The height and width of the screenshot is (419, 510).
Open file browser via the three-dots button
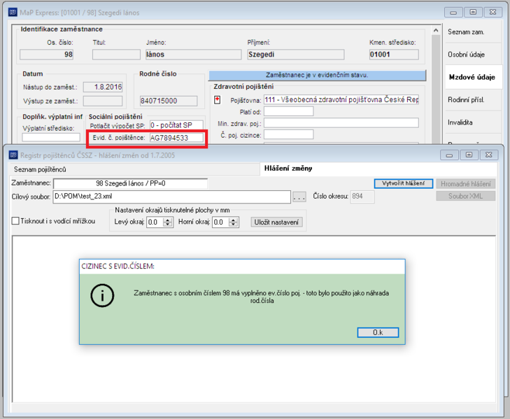(299, 197)
